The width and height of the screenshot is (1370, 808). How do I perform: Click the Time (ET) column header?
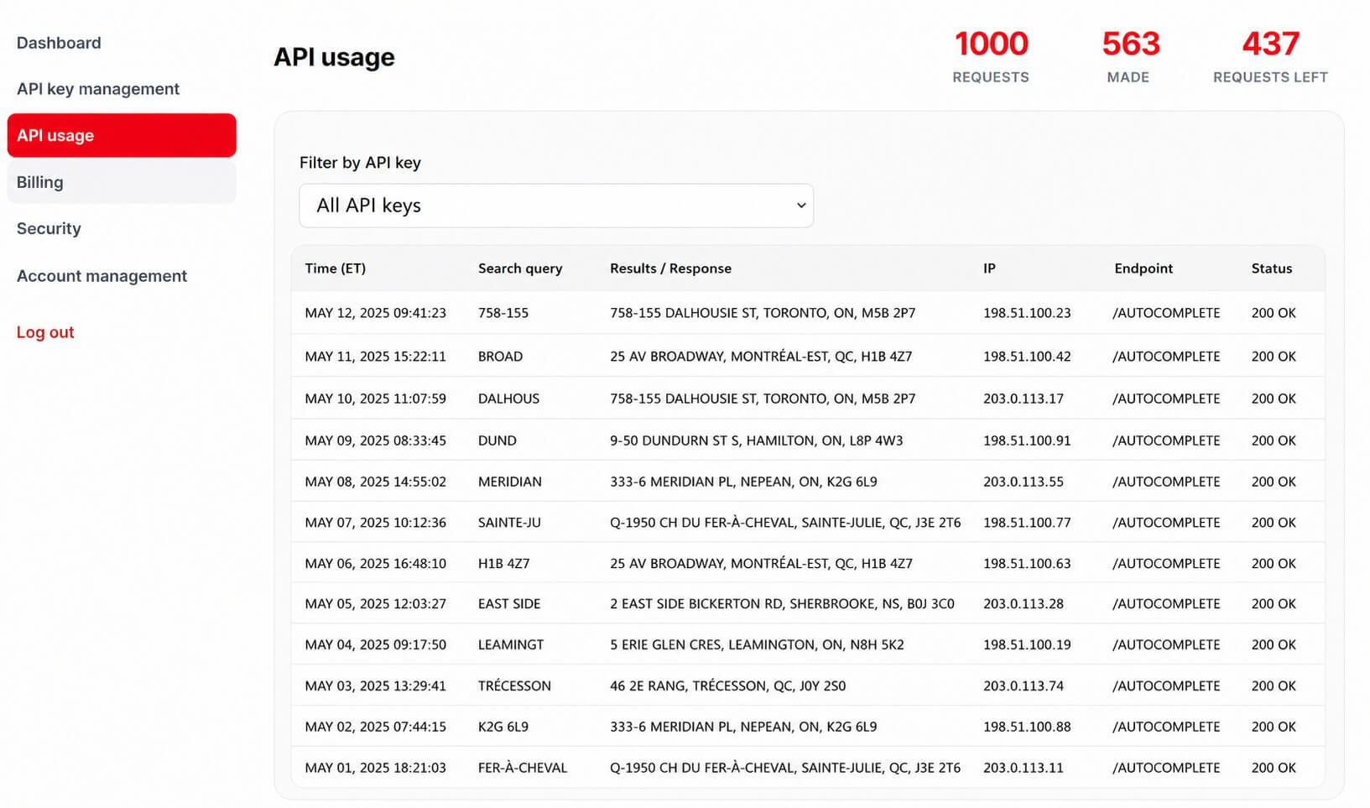(x=336, y=268)
